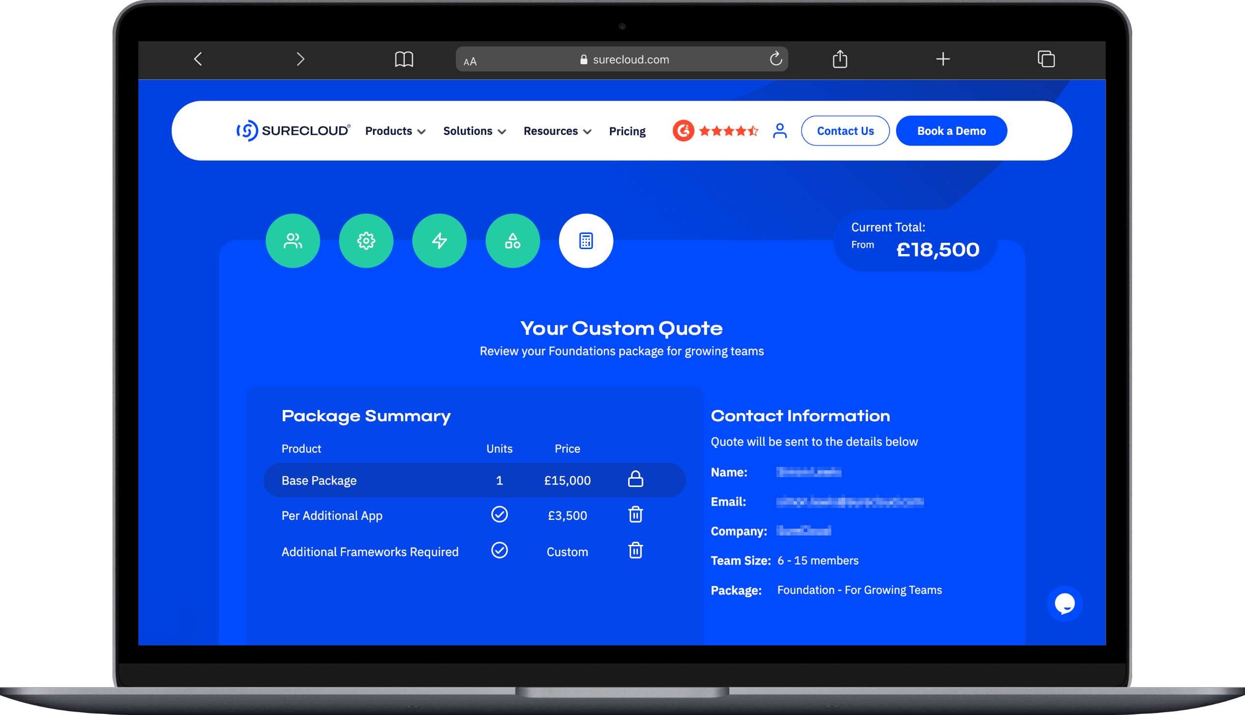Image resolution: width=1245 pixels, height=715 pixels.
Task: Click the Contact Us button
Action: pyautogui.click(x=845, y=130)
